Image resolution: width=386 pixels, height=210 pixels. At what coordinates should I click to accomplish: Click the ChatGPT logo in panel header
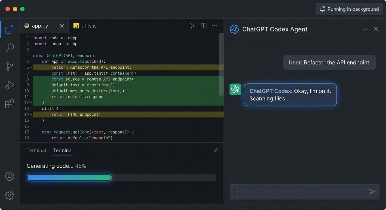tap(234, 29)
